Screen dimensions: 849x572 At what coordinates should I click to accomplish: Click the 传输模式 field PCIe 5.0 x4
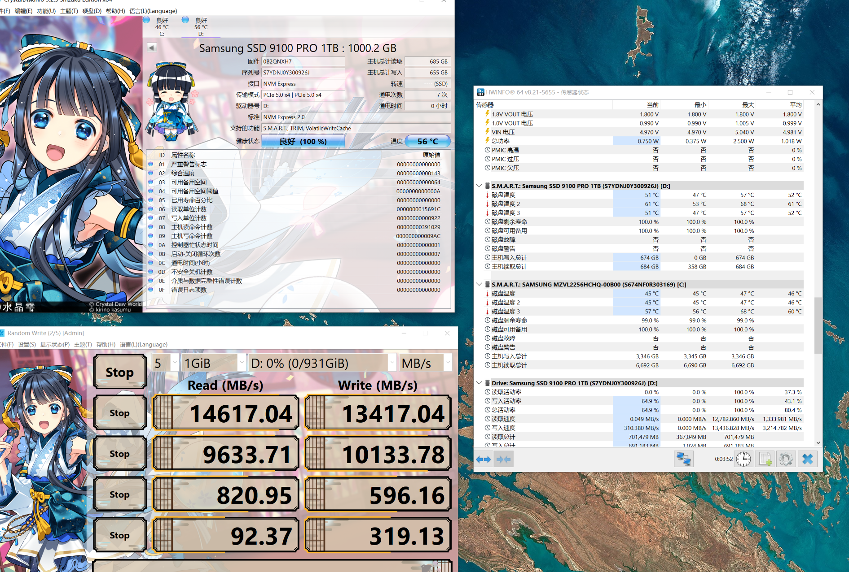303,95
